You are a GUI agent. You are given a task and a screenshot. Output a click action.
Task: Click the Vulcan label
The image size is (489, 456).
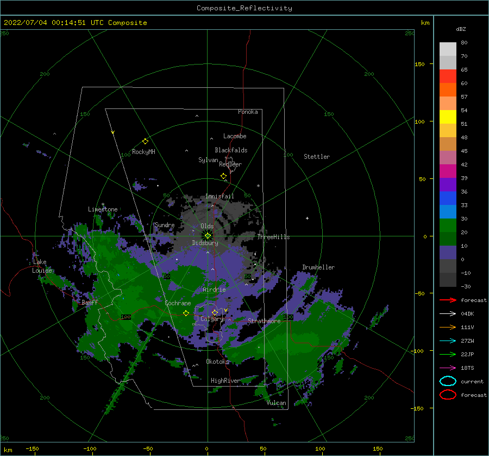point(277,403)
